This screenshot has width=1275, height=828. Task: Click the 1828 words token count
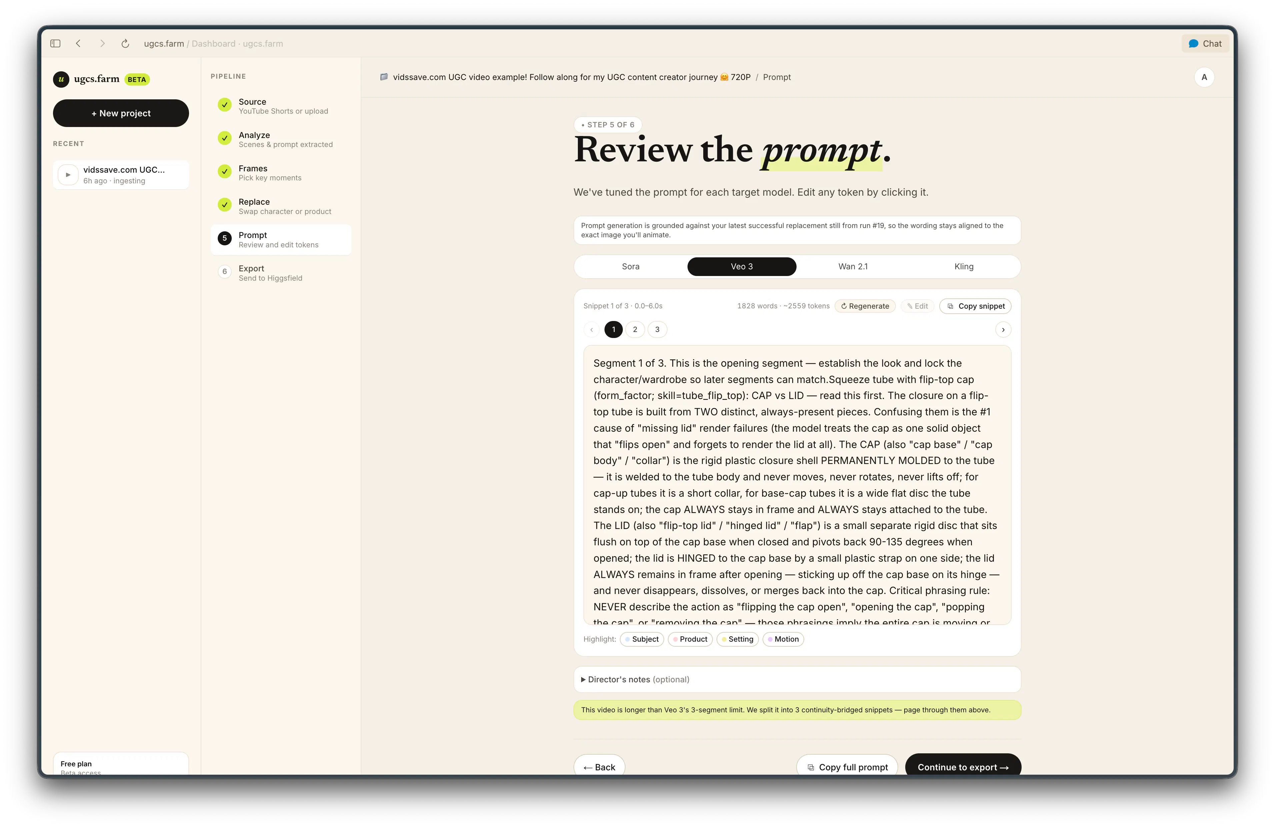click(x=783, y=306)
